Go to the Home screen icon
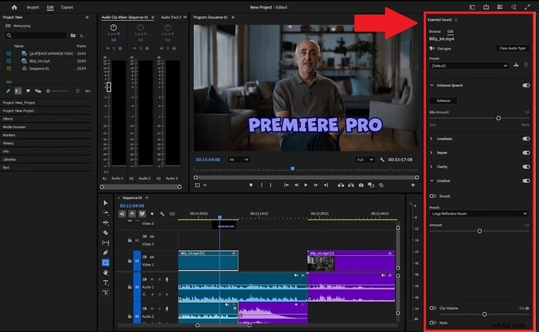 [x=14, y=7]
